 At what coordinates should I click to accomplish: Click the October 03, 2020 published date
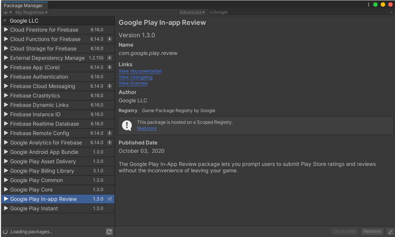(x=141, y=151)
